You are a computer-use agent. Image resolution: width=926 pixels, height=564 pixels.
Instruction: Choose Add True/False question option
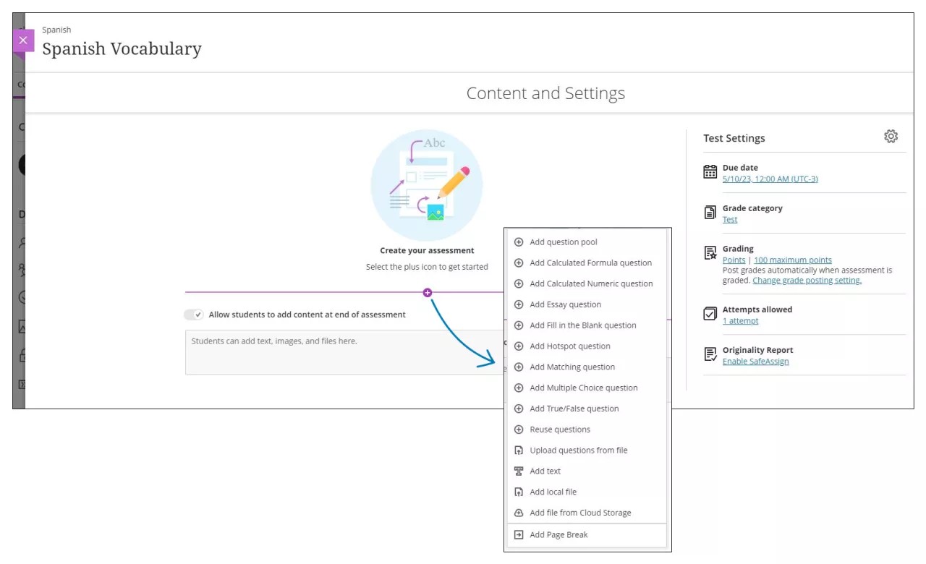(x=574, y=409)
